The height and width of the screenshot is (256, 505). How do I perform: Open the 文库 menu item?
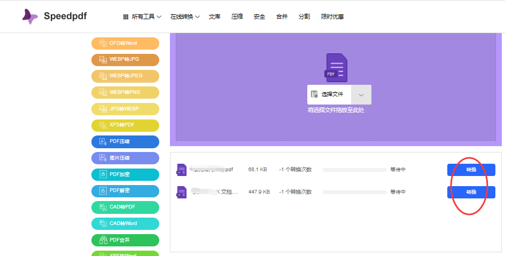(214, 17)
